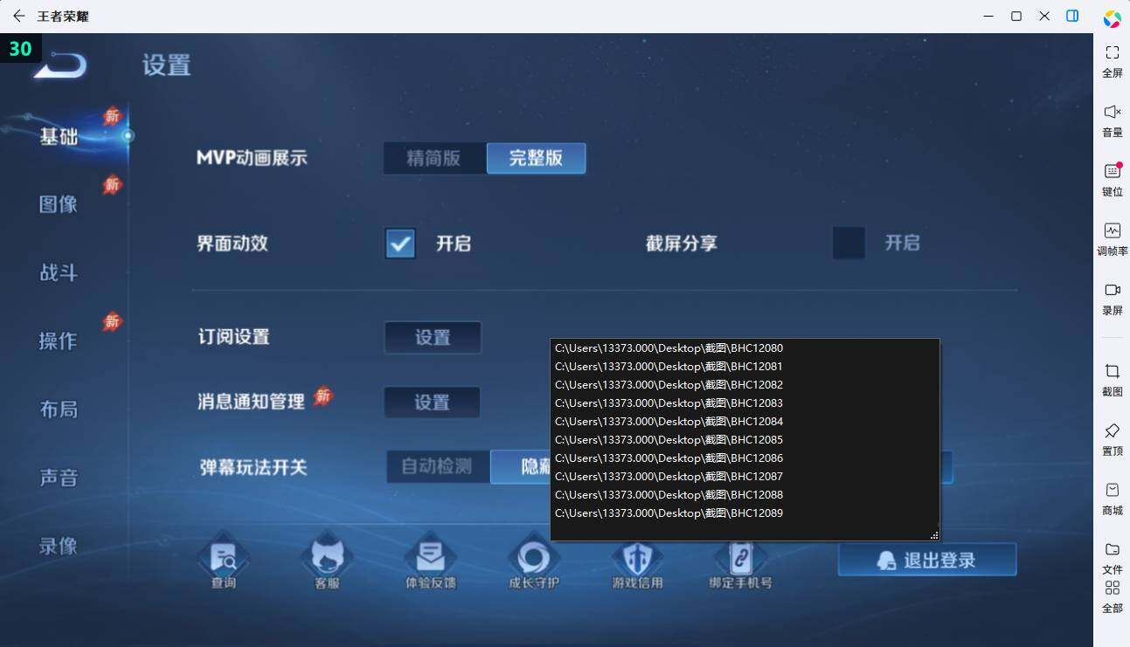Screen dimensions: 1130x647
Task: Disable the 界面动效 interface animation checkbox
Action: pos(399,244)
